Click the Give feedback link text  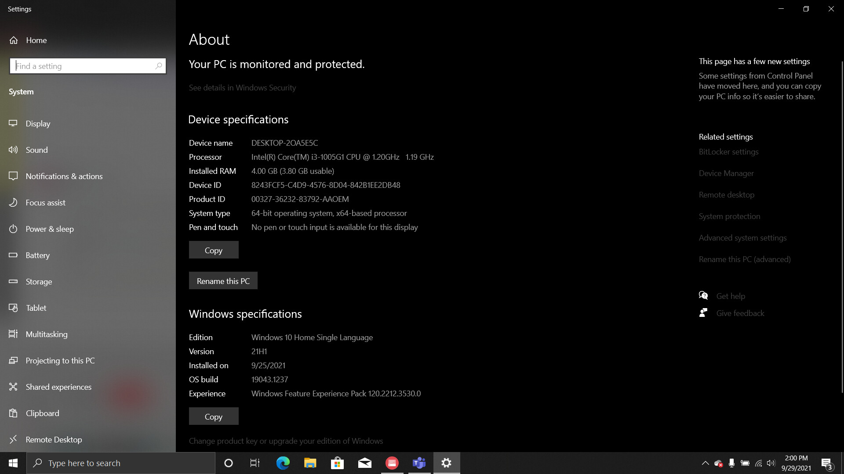740,313
